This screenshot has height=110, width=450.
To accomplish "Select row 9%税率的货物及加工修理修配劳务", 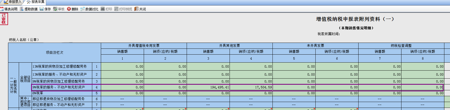I will tap(62, 81).
